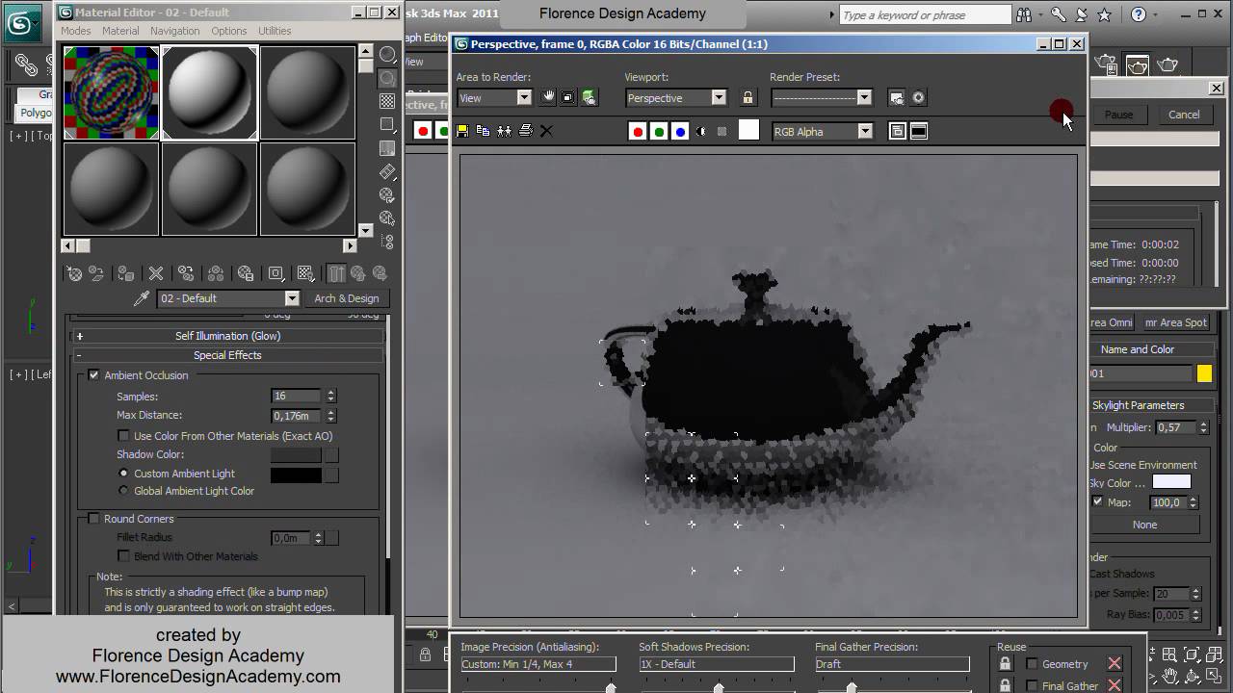
Task: Click the save image disk icon
Action: (462, 131)
